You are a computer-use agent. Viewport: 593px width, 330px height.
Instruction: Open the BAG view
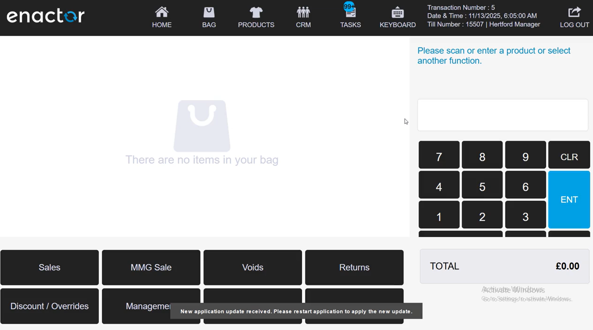coord(209,16)
